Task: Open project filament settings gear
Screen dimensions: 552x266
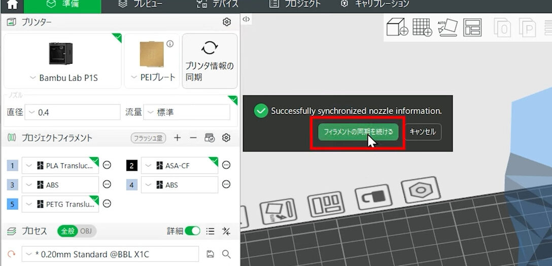Action: 226,138
